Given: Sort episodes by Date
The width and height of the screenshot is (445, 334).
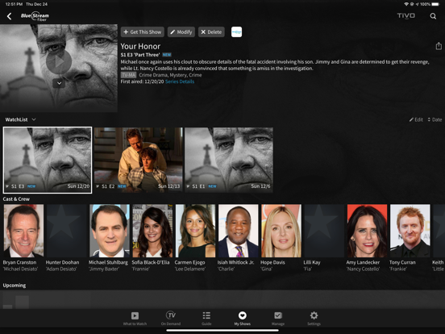Looking at the screenshot, I should [435, 119].
